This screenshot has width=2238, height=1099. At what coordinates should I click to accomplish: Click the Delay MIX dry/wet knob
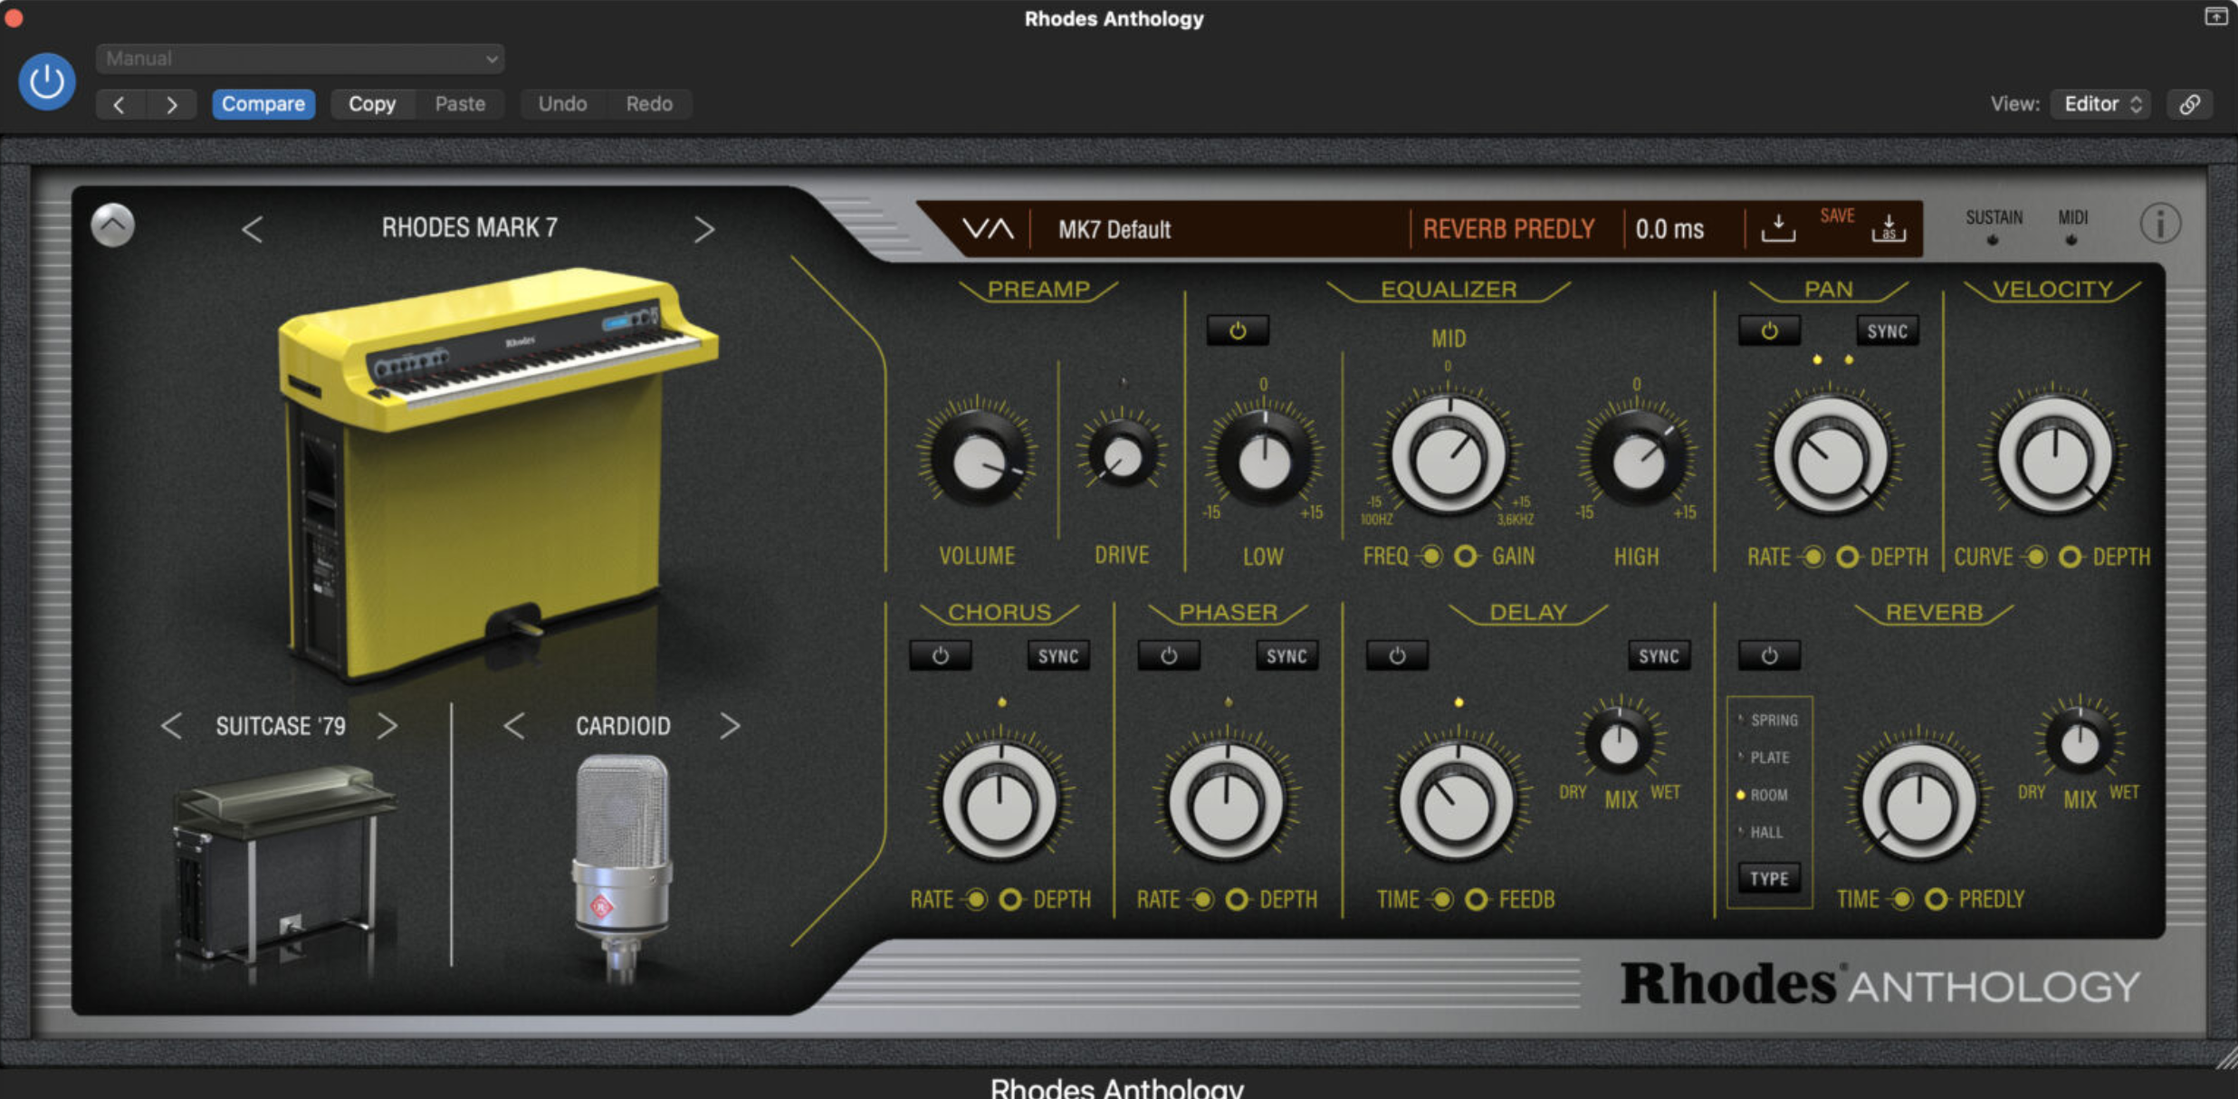(1619, 742)
